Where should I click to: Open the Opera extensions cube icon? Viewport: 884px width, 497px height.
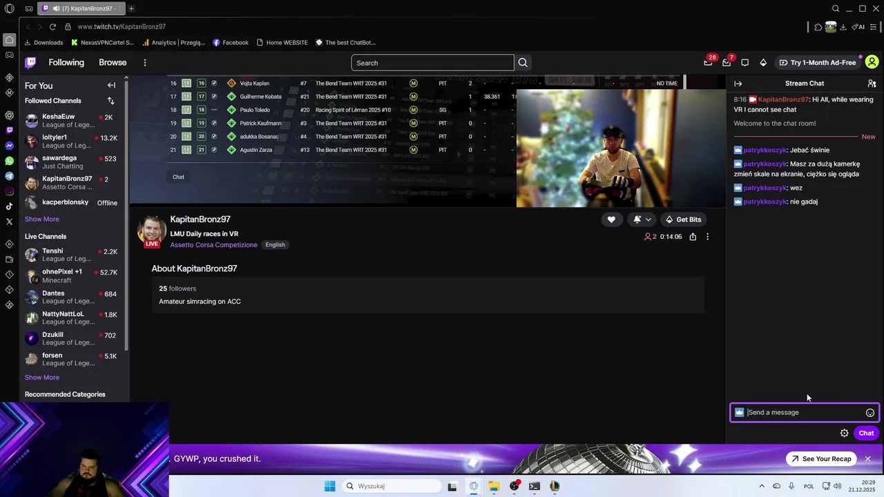click(x=818, y=27)
